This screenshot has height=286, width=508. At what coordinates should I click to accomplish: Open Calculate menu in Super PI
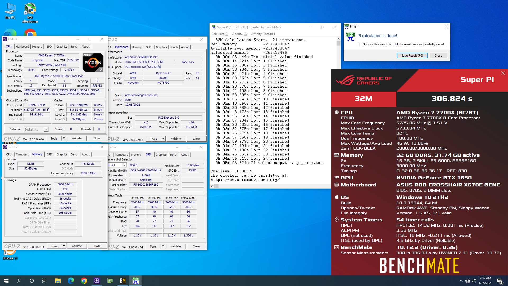220,34
